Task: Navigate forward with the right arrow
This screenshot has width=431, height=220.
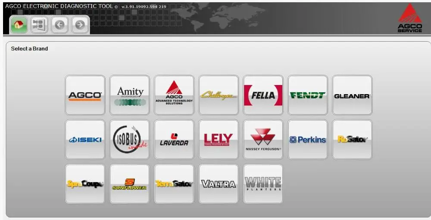Action: coord(80,25)
